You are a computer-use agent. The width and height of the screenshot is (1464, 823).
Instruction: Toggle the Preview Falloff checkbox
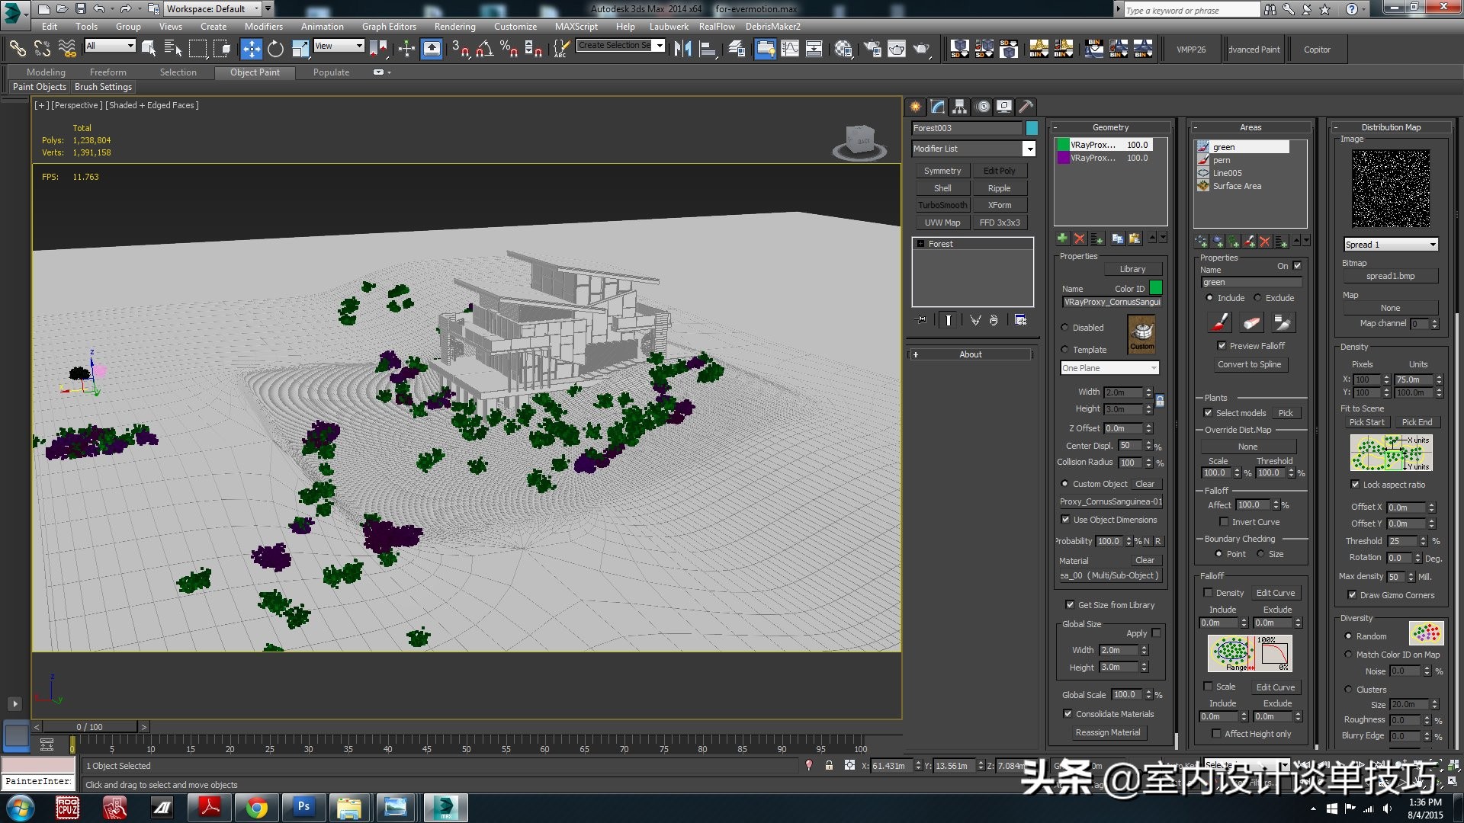[1222, 346]
